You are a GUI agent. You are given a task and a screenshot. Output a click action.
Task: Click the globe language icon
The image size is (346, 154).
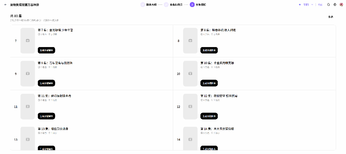click(x=335, y=4)
